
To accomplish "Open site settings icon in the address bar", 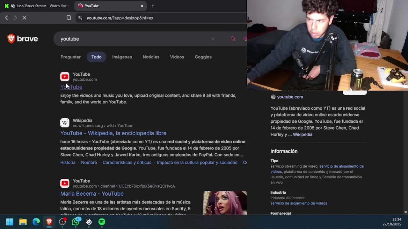I will coord(80,18).
